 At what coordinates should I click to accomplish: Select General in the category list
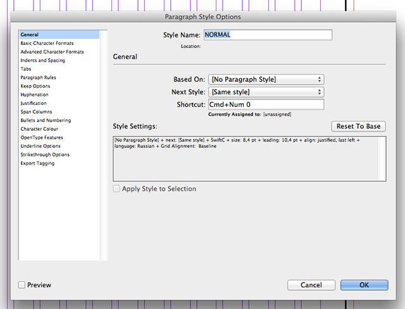(59, 35)
